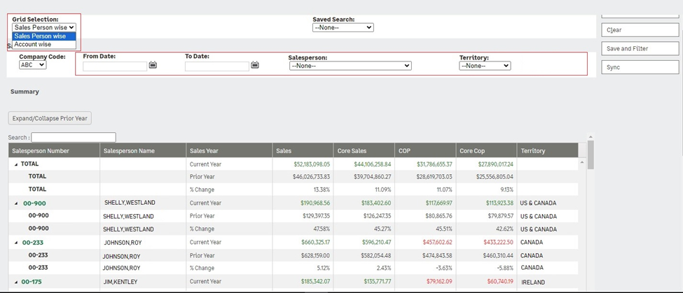Image resolution: width=683 pixels, height=293 pixels.
Task: Click the -5.88% change cell
Action: click(504, 268)
